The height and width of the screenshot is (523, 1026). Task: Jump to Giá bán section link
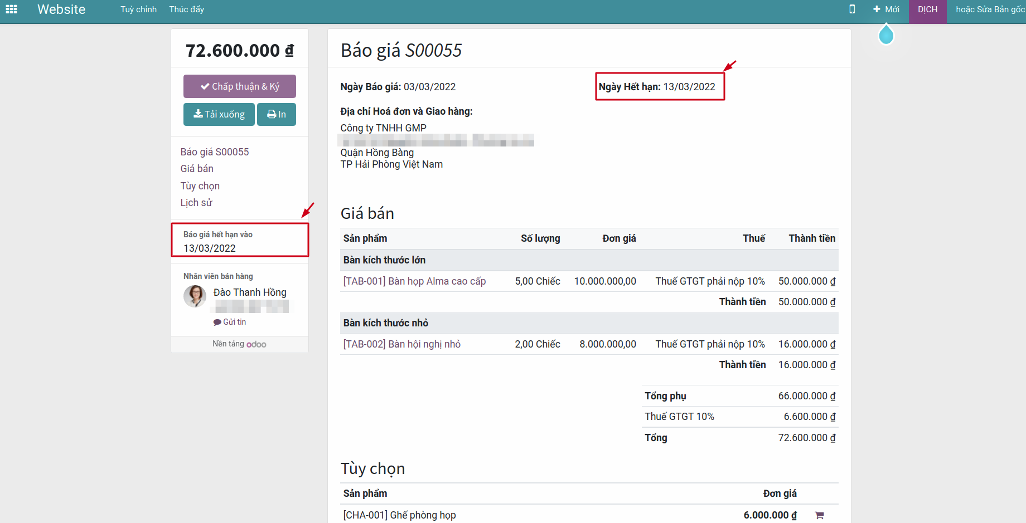point(197,169)
